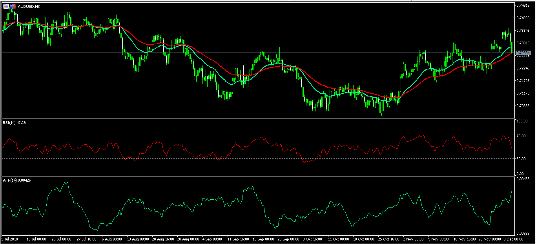The width and height of the screenshot is (536, 244).
Task: Click the 3 Oct 16:00 time label
Action: (x=312, y=239)
